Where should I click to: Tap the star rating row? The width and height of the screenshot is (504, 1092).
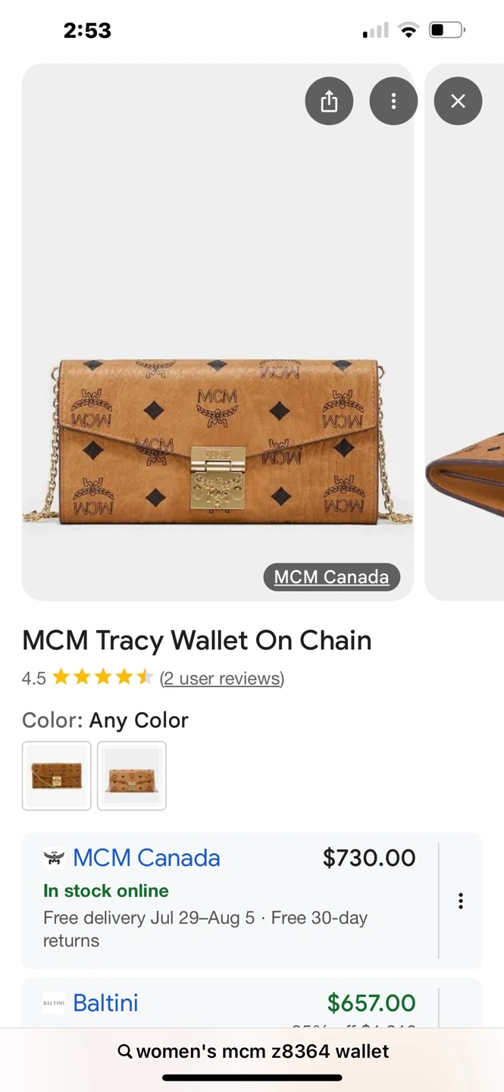[103, 677]
